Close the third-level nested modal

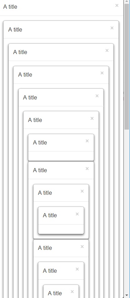[x=107, y=51]
